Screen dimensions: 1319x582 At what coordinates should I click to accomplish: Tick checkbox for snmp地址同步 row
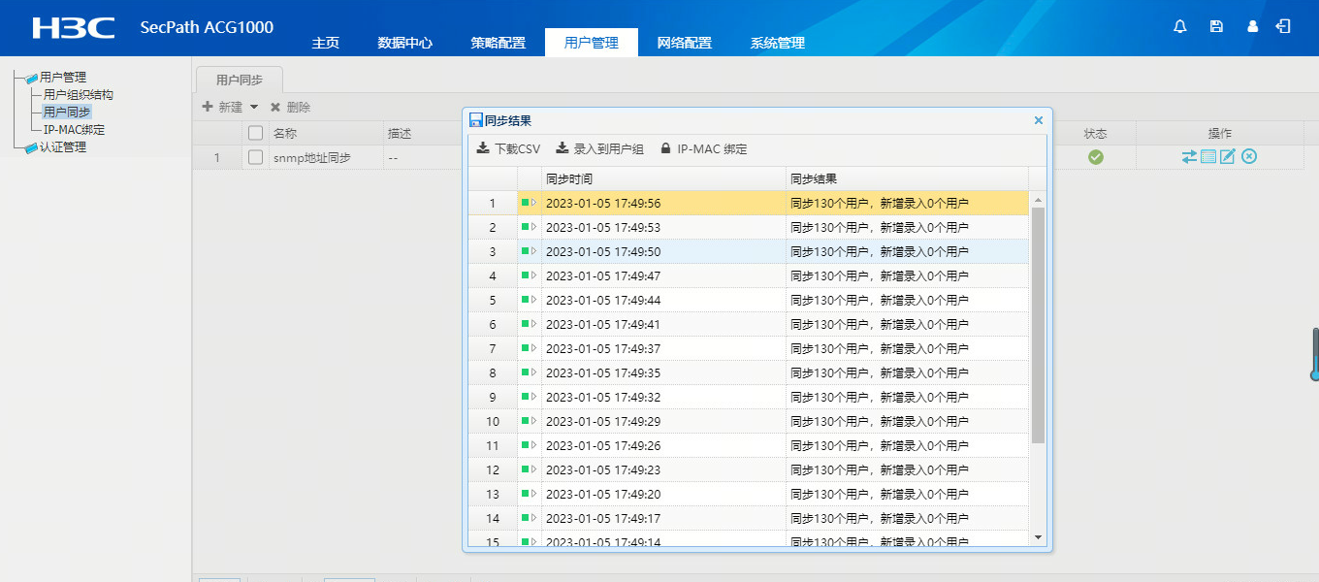tap(255, 157)
